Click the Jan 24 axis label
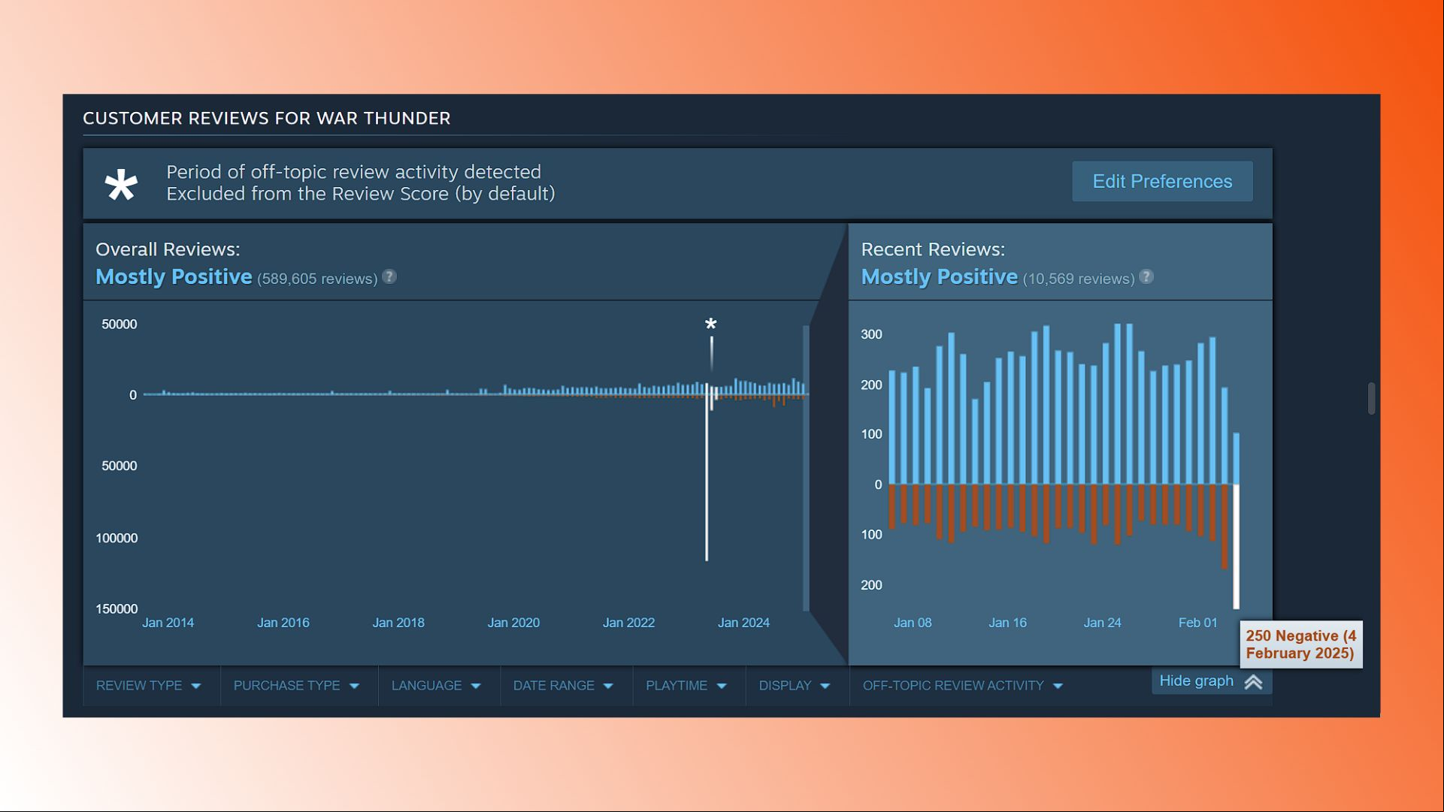Viewport: 1444px width, 812px height. point(1102,623)
